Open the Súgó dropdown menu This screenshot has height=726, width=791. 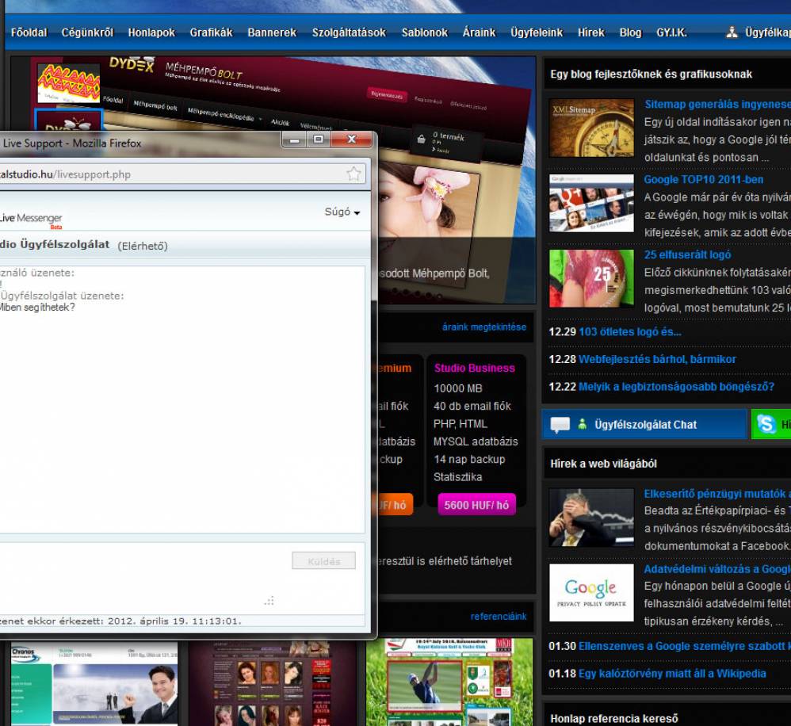[x=342, y=212]
